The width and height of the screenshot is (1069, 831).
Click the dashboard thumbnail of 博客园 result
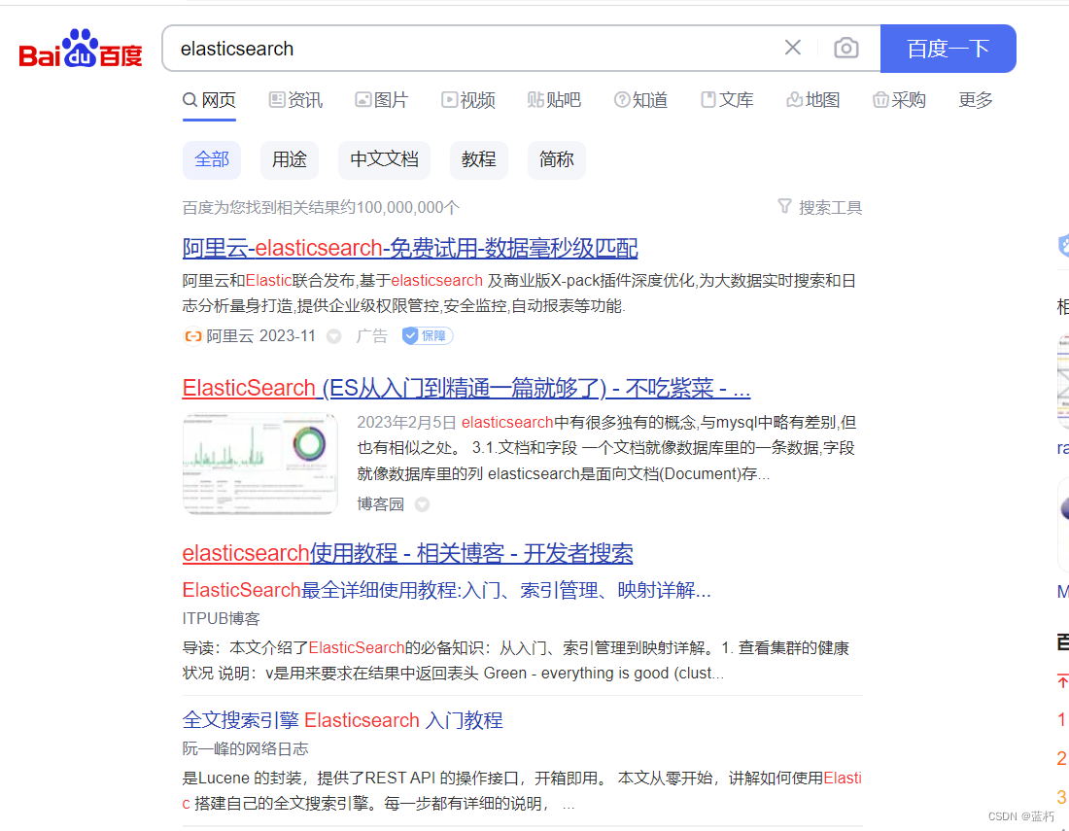pos(259,464)
